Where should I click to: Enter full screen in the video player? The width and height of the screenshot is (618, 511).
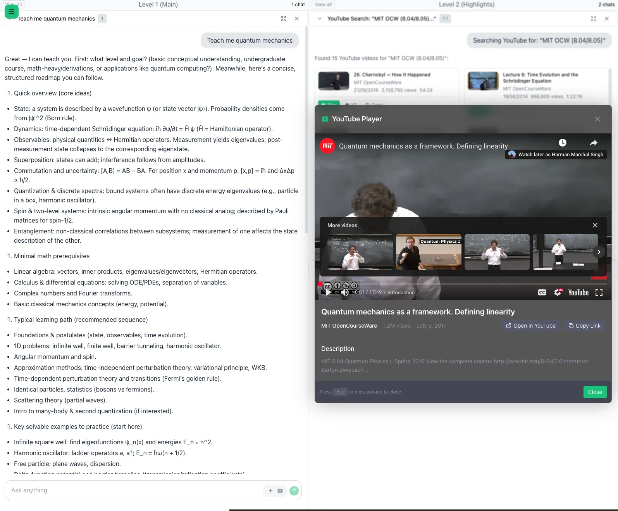[599, 292]
